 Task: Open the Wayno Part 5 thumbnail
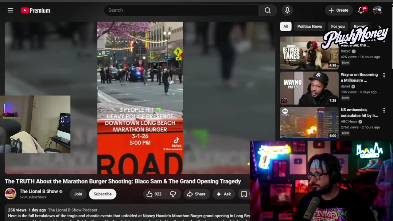[x=309, y=88]
